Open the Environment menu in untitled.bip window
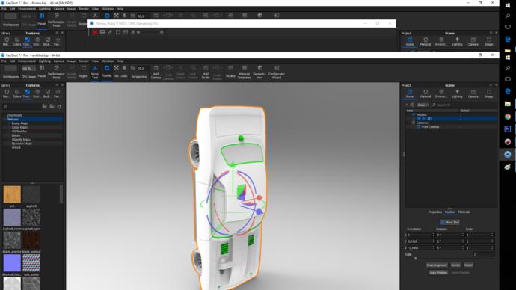 coord(27,61)
